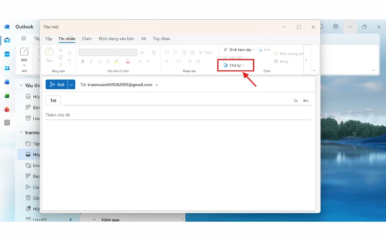Expand the send options arrow beside Gửi
This screenshot has width=386, height=241.
(x=72, y=84)
